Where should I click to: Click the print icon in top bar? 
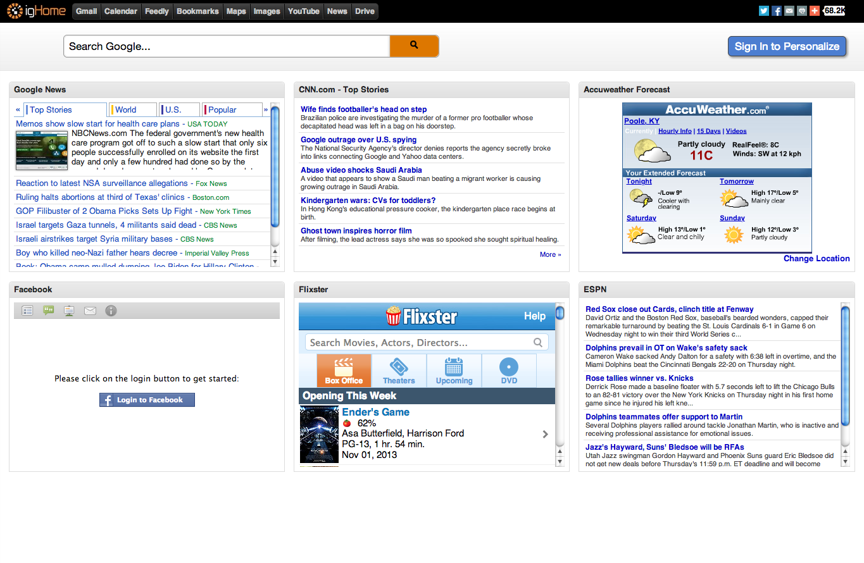click(x=801, y=11)
